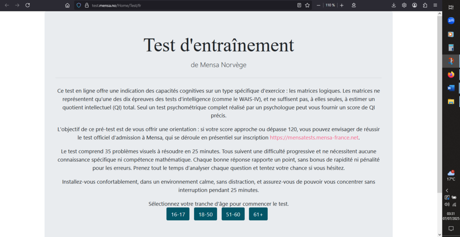
Task: Expand the hidden system tray icons
Action: (447, 191)
